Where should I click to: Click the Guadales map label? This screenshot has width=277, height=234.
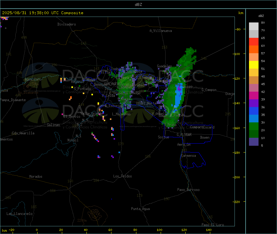164,66
